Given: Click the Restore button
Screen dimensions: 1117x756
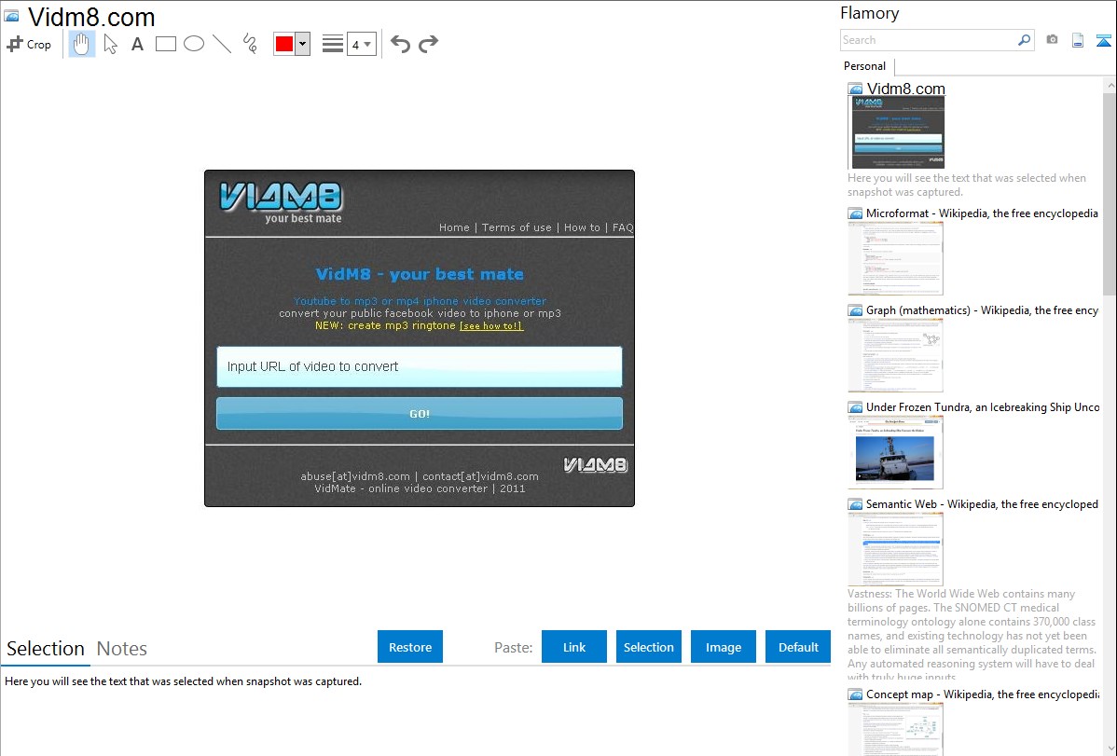Looking at the screenshot, I should pyautogui.click(x=410, y=647).
